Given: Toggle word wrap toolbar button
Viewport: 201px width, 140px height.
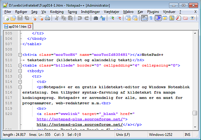Looking at the screenshot, I should coord(144,18).
